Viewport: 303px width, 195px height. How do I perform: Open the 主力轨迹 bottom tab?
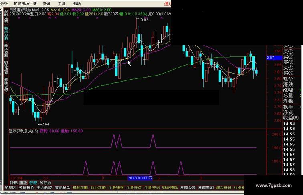pos(44,187)
